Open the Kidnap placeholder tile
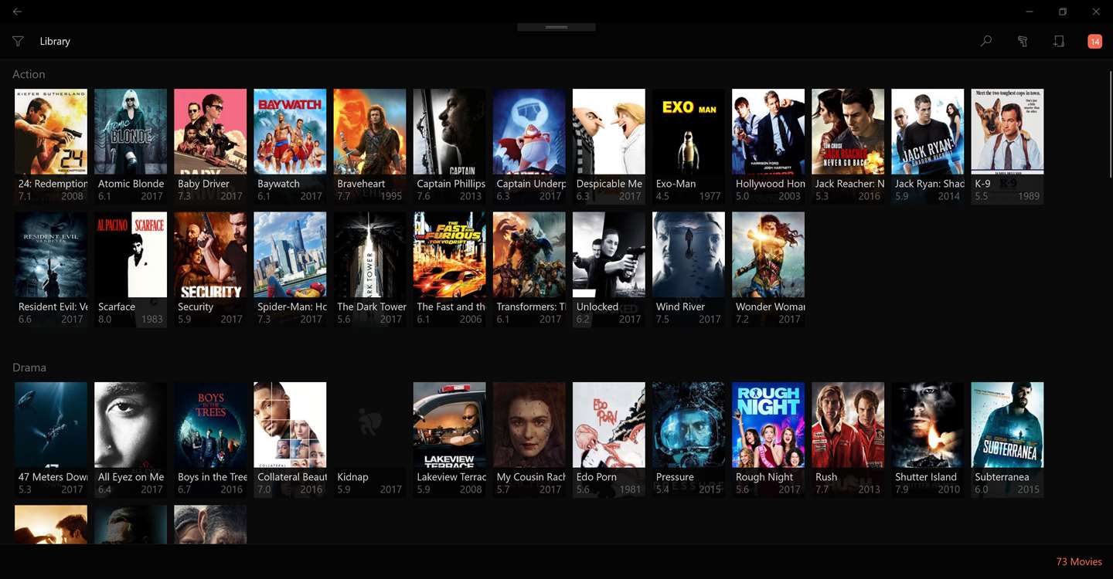The width and height of the screenshot is (1113, 579). tap(369, 440)
